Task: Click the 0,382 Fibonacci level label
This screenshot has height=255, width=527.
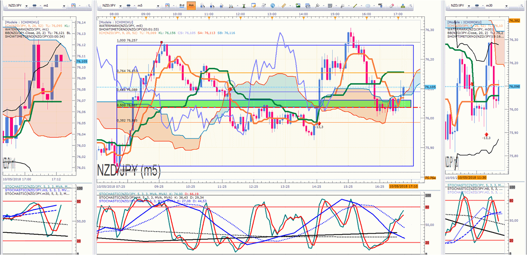Action: (127, 120)
